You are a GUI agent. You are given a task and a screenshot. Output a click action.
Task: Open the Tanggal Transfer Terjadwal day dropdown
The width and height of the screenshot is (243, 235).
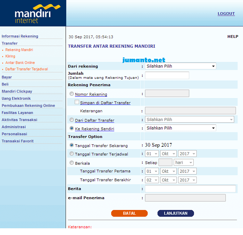click(x=152, y=154)
